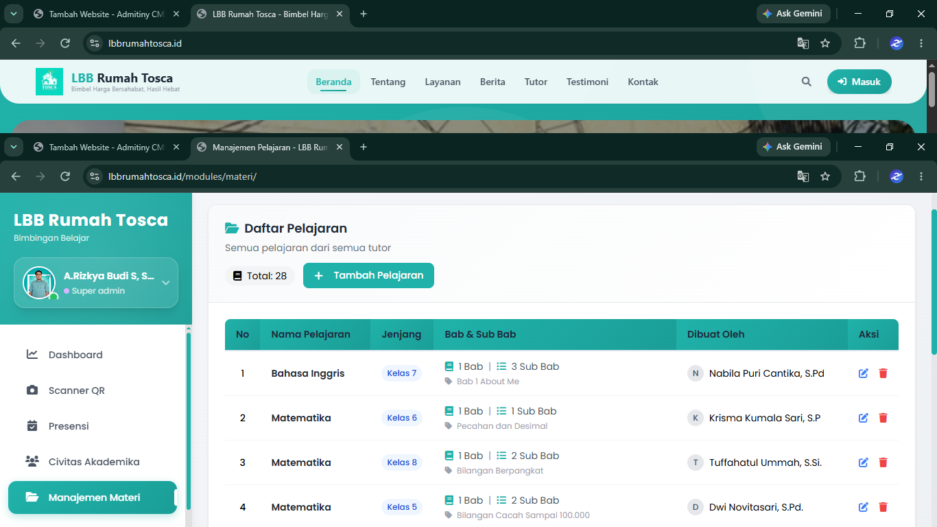
Task: Bookmark the Manajemen Pelajaran page with star
Action: point(825,176)
